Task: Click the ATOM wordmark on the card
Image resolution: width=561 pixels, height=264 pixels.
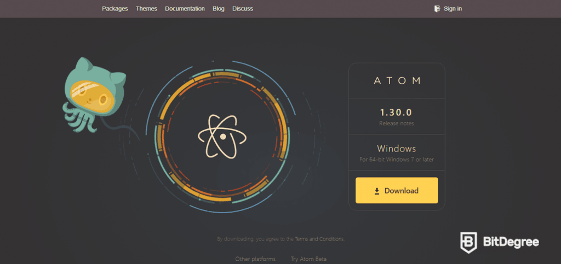Action: (397, 81)
